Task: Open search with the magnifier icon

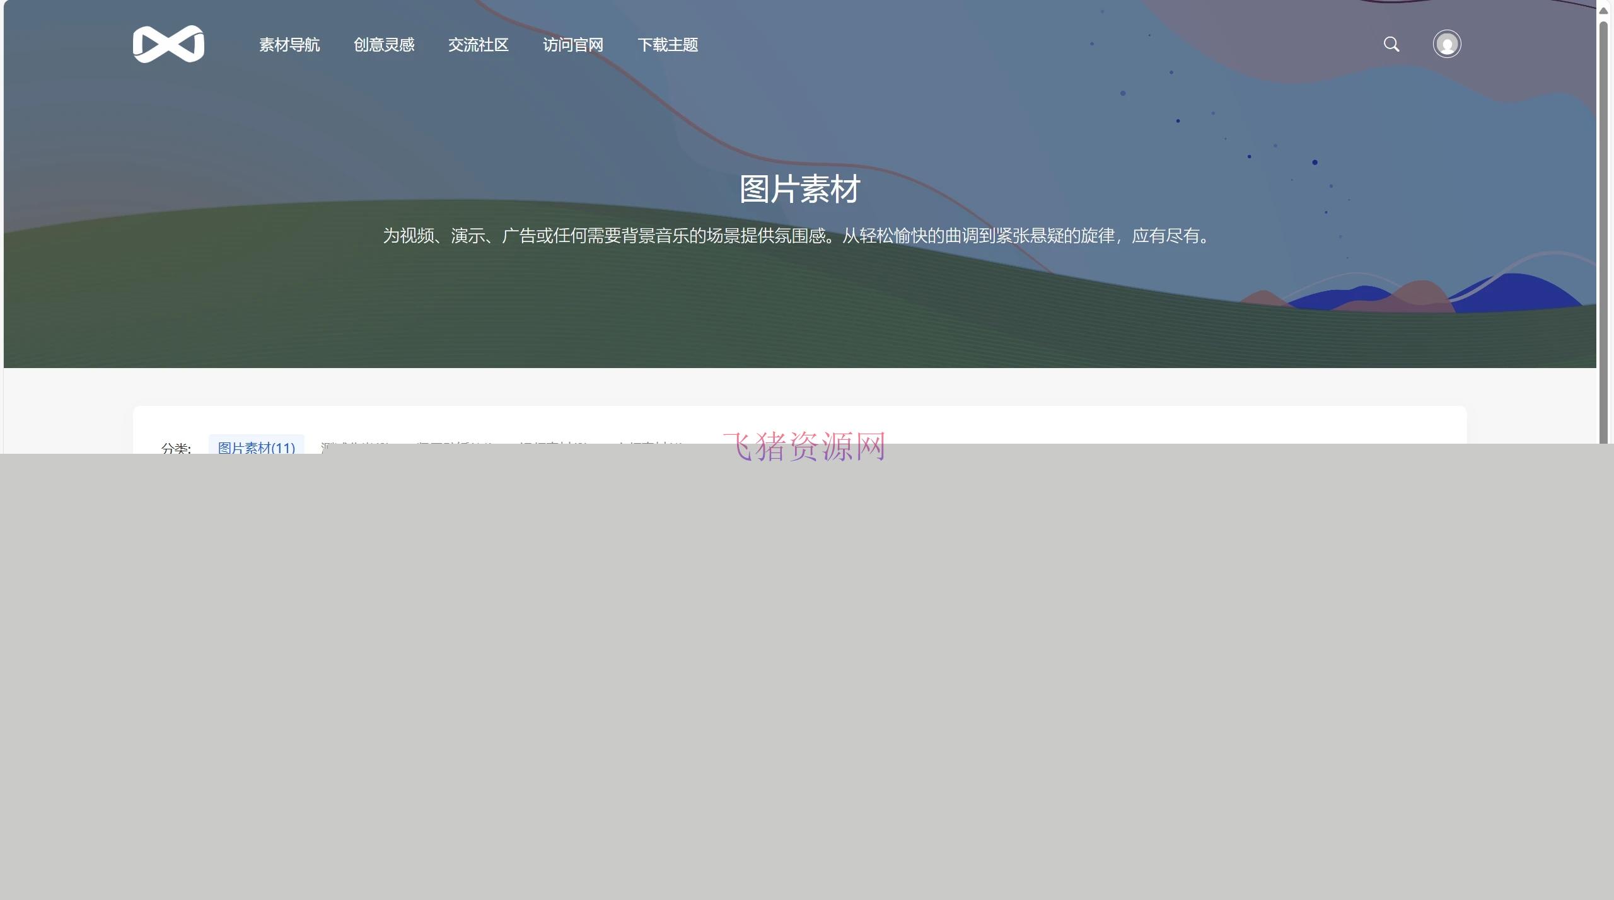Action: 1393,44
